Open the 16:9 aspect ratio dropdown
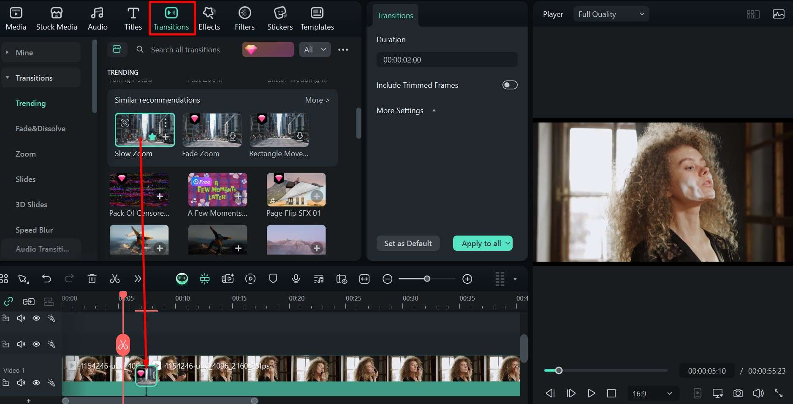Screen dimensions: 793x404 (653, 393)
